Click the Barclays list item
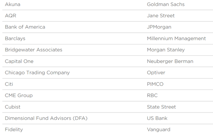The image size is (213, 135). 15,38
